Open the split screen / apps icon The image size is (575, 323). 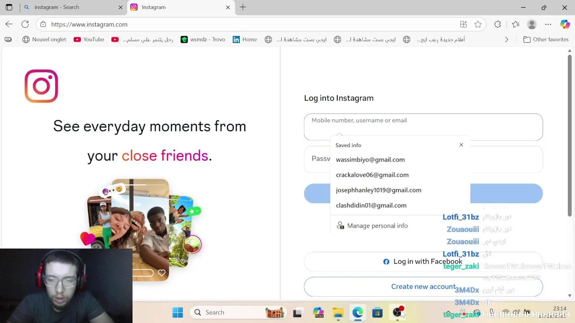[464, 24]
